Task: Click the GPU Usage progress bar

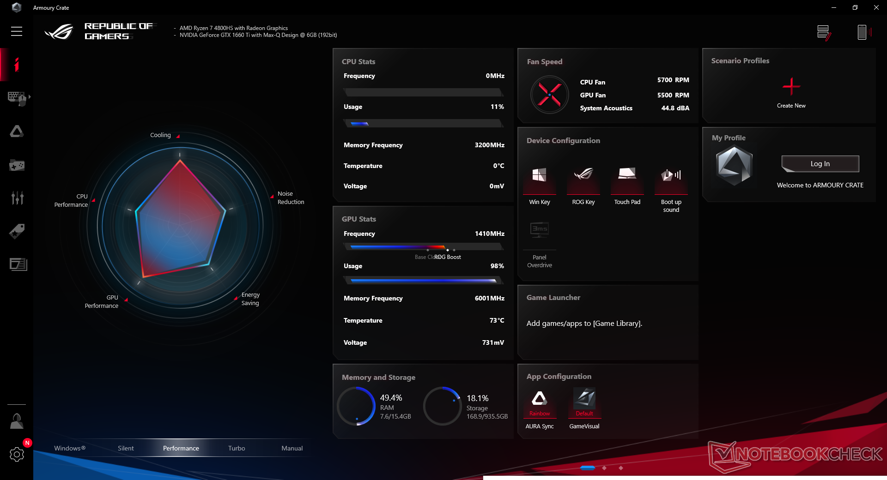Action: [424, 280]
